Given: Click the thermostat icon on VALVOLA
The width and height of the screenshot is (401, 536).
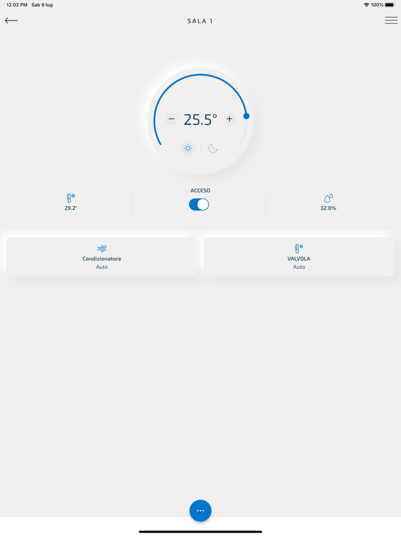Looking at the screenshot, I should (299, 248).
